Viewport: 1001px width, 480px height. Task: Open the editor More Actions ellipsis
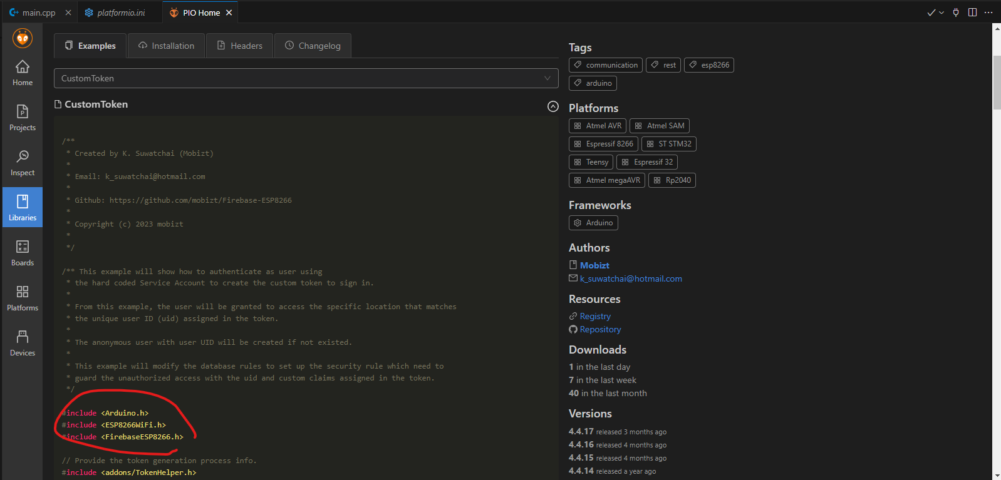tap(988, 13)
